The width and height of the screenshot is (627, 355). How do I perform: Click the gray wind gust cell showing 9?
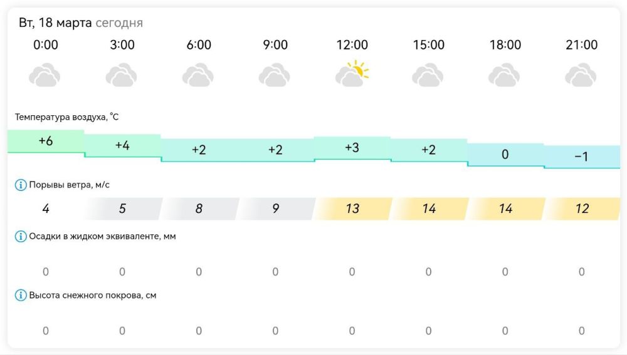tap(276, 208)
